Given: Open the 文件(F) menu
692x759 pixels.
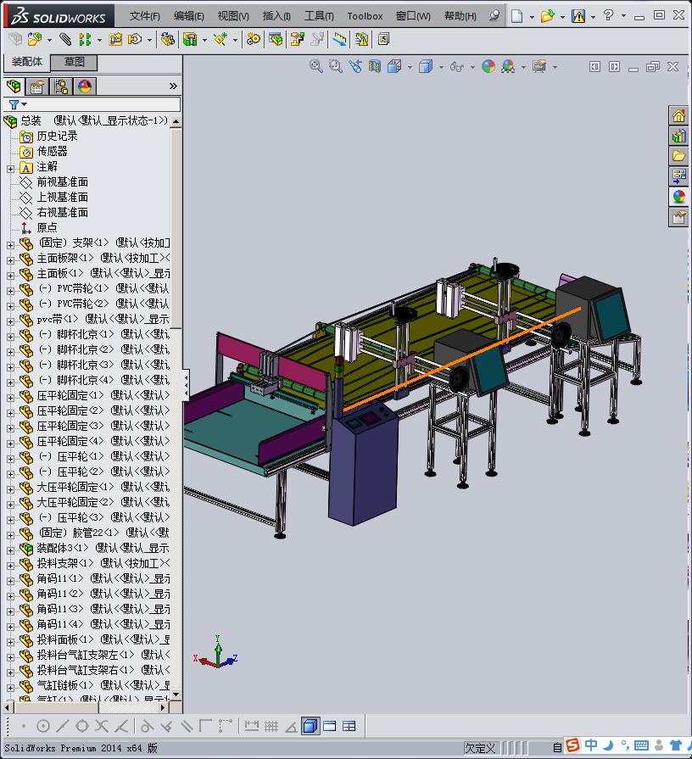Looking at the screenshot, I should click(145, 16).
